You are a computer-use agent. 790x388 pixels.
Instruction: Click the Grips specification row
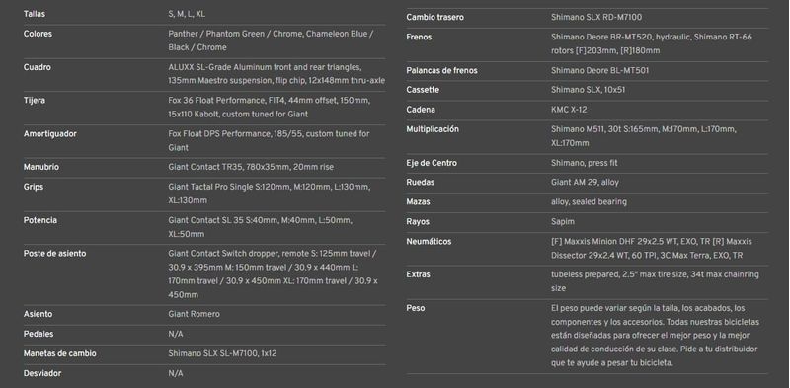(x=204, y=194)
